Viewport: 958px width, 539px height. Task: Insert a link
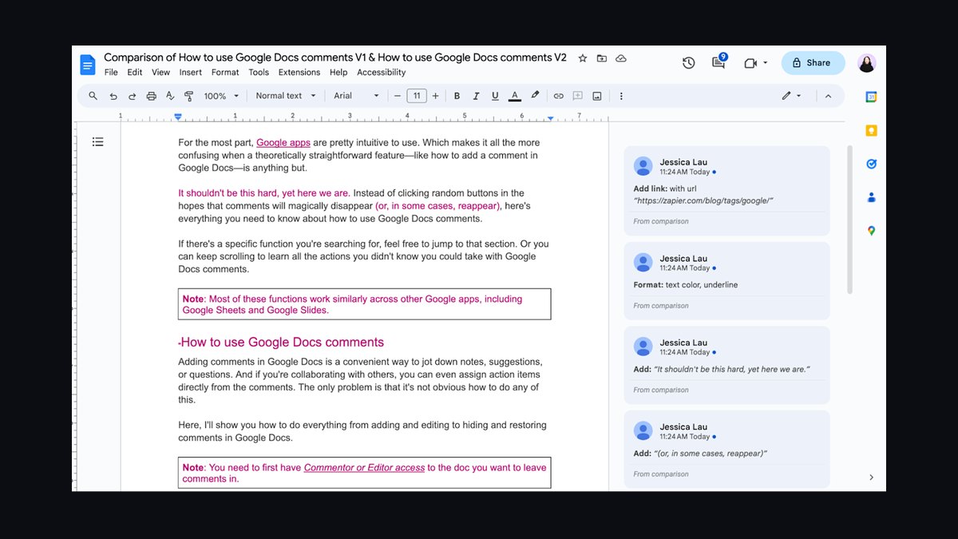[x=559, y=96]
